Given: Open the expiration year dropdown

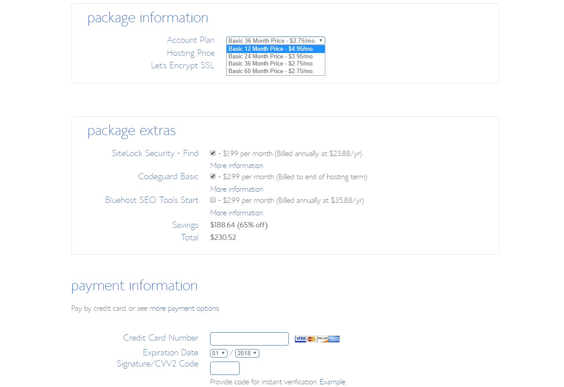Looking at the screenshot, I should point(247,353).
